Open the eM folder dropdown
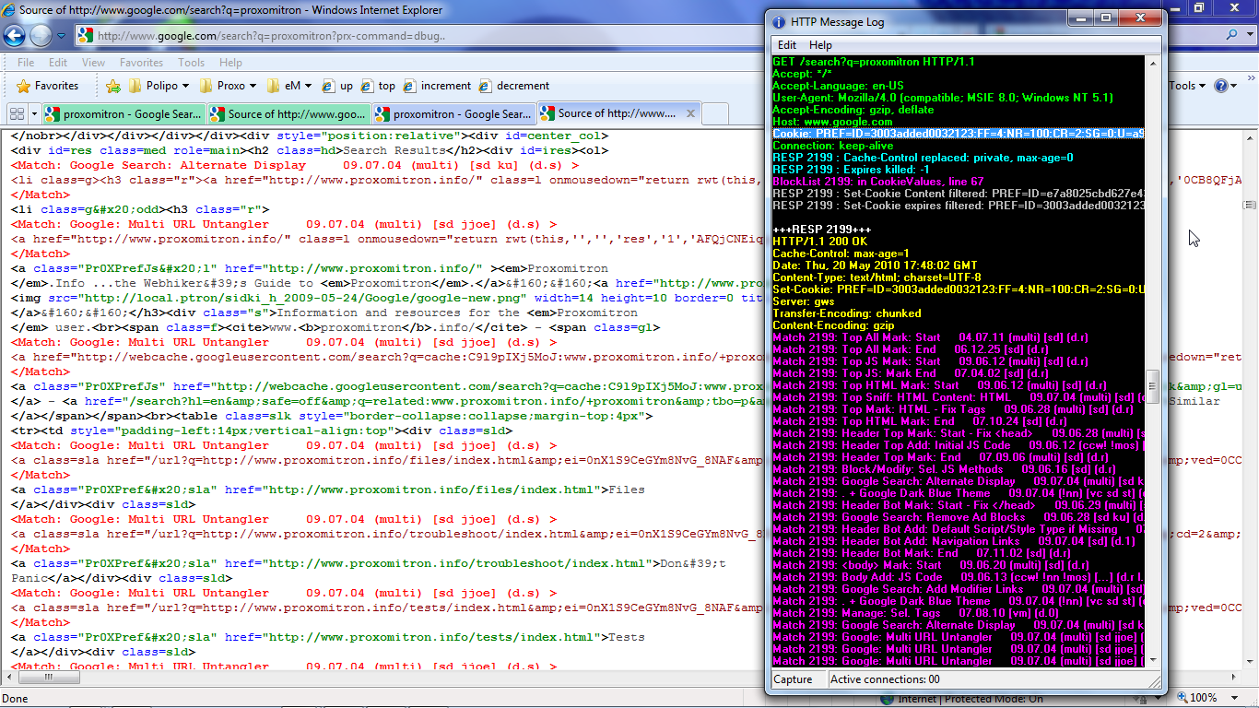 (x=290, y=86)
